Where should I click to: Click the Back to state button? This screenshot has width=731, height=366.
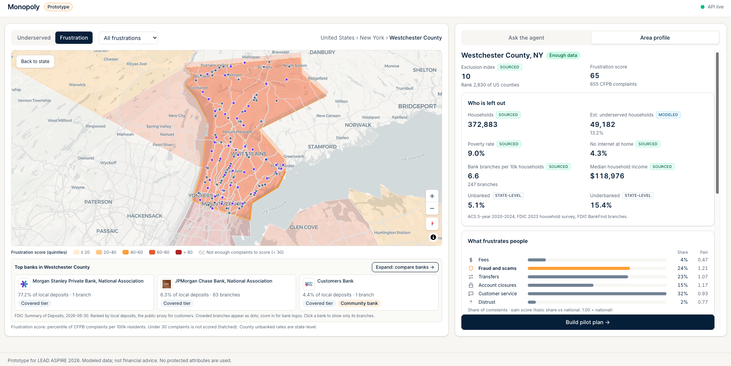[x=35, y=62]
